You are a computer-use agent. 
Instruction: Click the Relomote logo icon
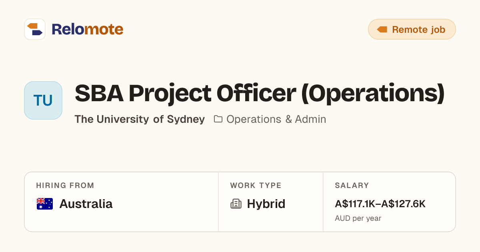pos(35,29)
